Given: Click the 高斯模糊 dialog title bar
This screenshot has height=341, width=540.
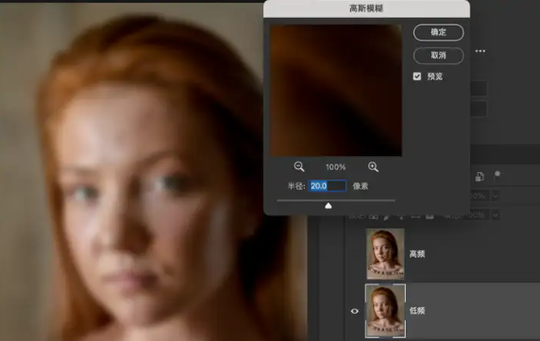Looking at the screenshot, I should point(366,9).
